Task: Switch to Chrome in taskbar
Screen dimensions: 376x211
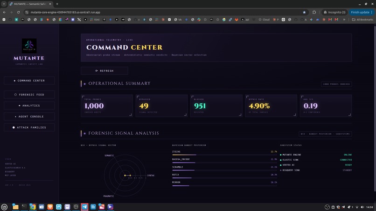Action: [x=33, y=207]
